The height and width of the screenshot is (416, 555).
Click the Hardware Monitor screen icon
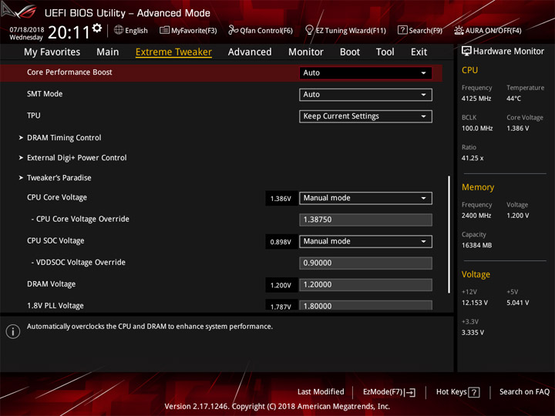click(466, 52)
